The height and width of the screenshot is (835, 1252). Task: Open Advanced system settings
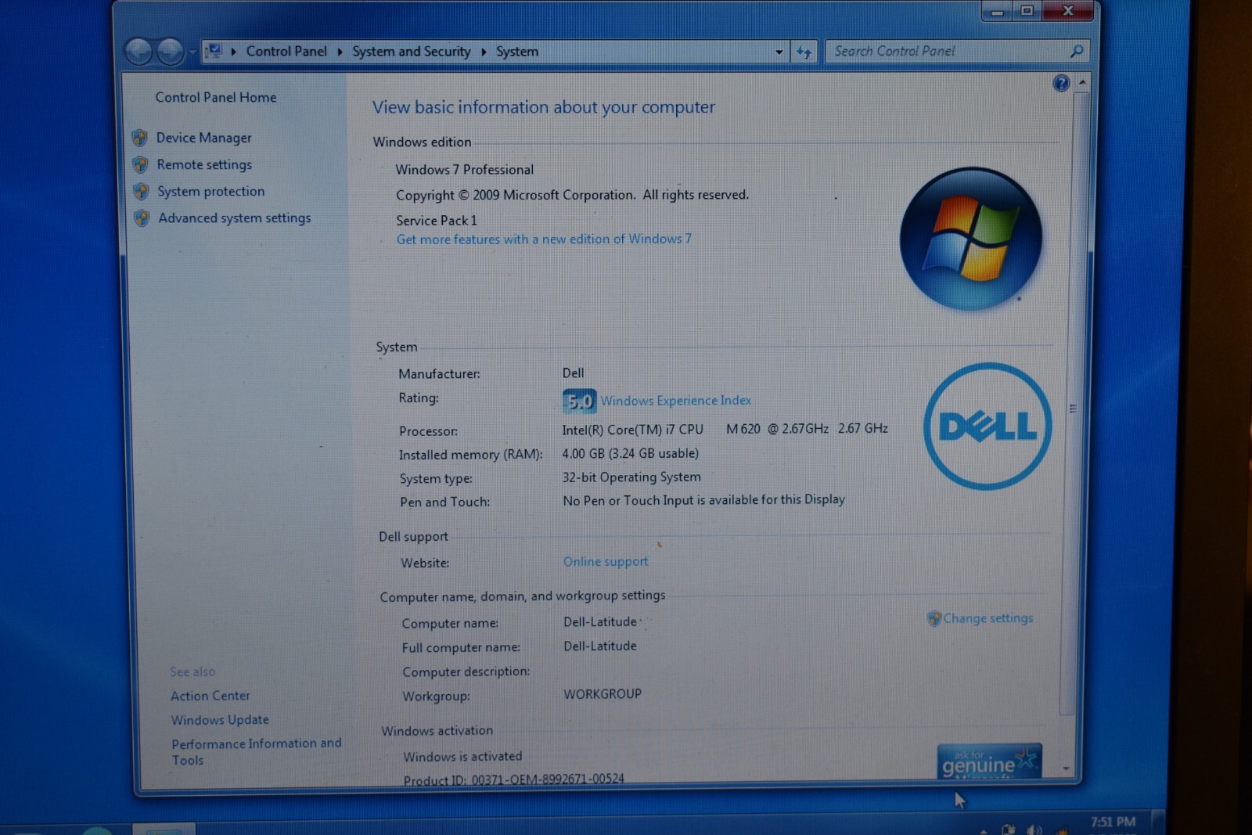(235, 218)
